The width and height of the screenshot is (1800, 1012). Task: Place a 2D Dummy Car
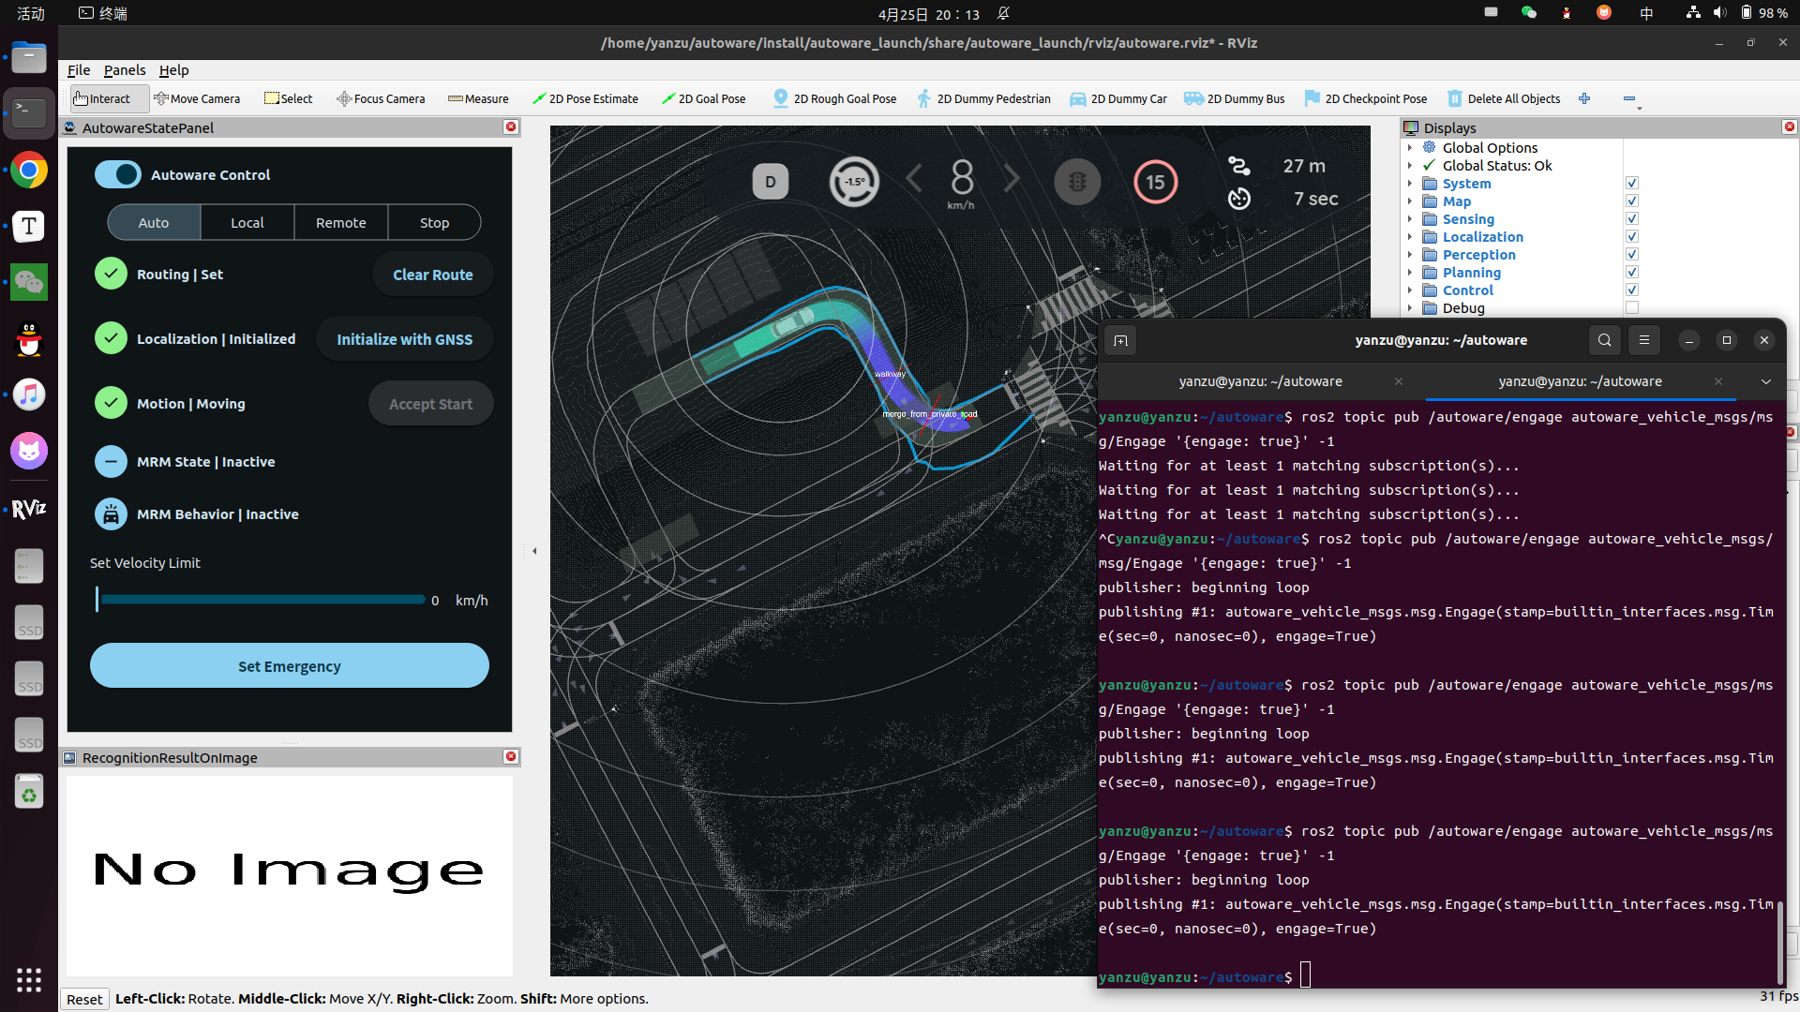click(1118, 98)
